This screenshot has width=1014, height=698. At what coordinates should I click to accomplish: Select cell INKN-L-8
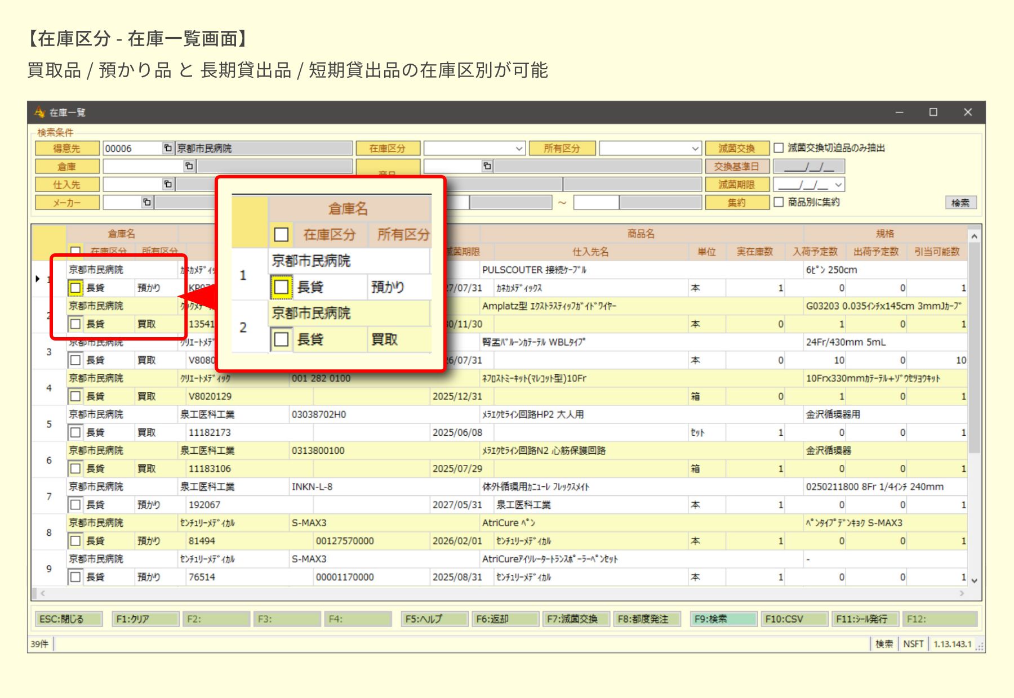point(384,487)
